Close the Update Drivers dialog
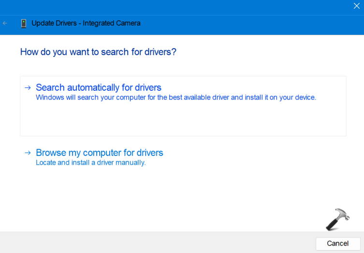 (357, 6)
